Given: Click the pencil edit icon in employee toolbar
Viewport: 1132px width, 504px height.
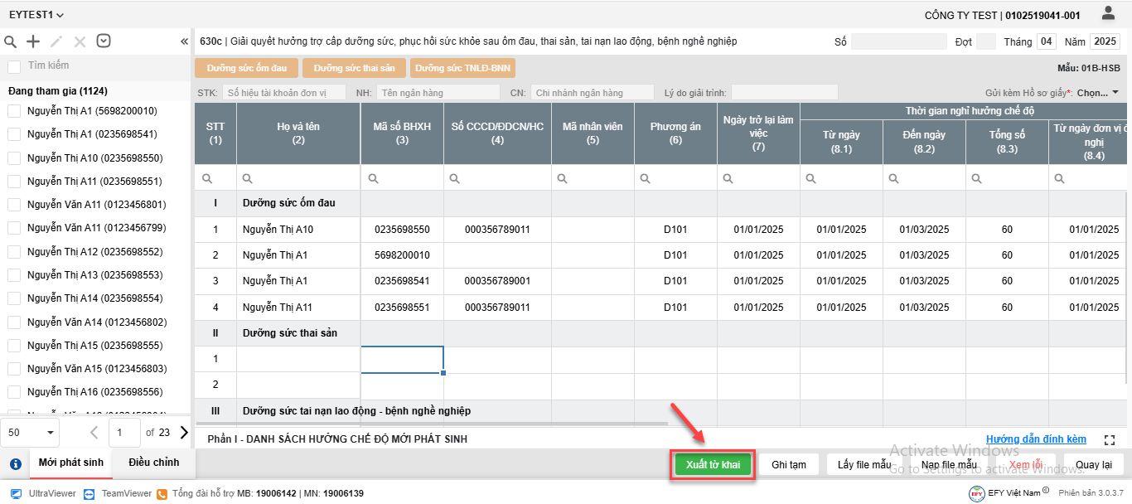Looking at the screenshot, I should tap(56, 41).
